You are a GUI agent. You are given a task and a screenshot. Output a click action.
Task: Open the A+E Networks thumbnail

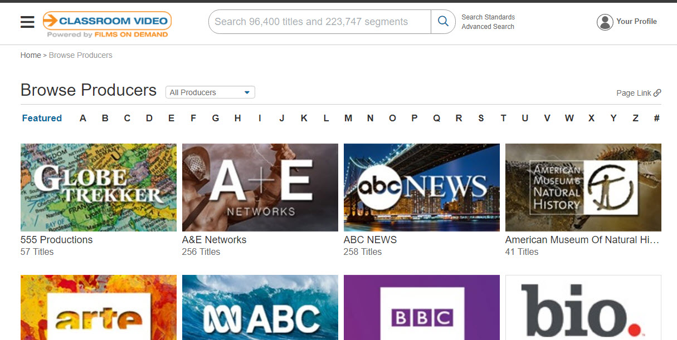pos(260,188)
